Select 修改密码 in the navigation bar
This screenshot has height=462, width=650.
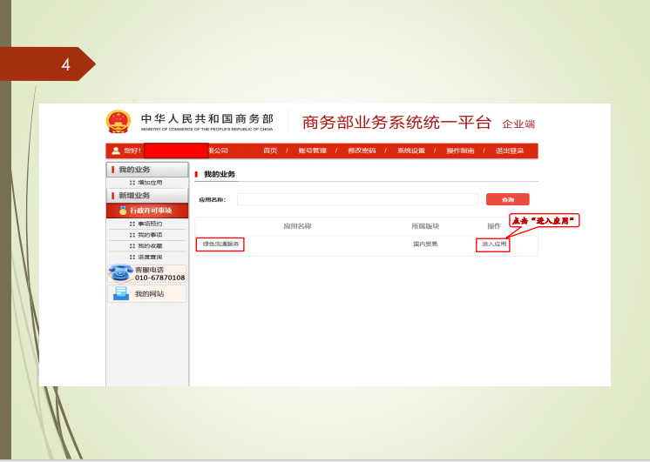click(362, 151)
